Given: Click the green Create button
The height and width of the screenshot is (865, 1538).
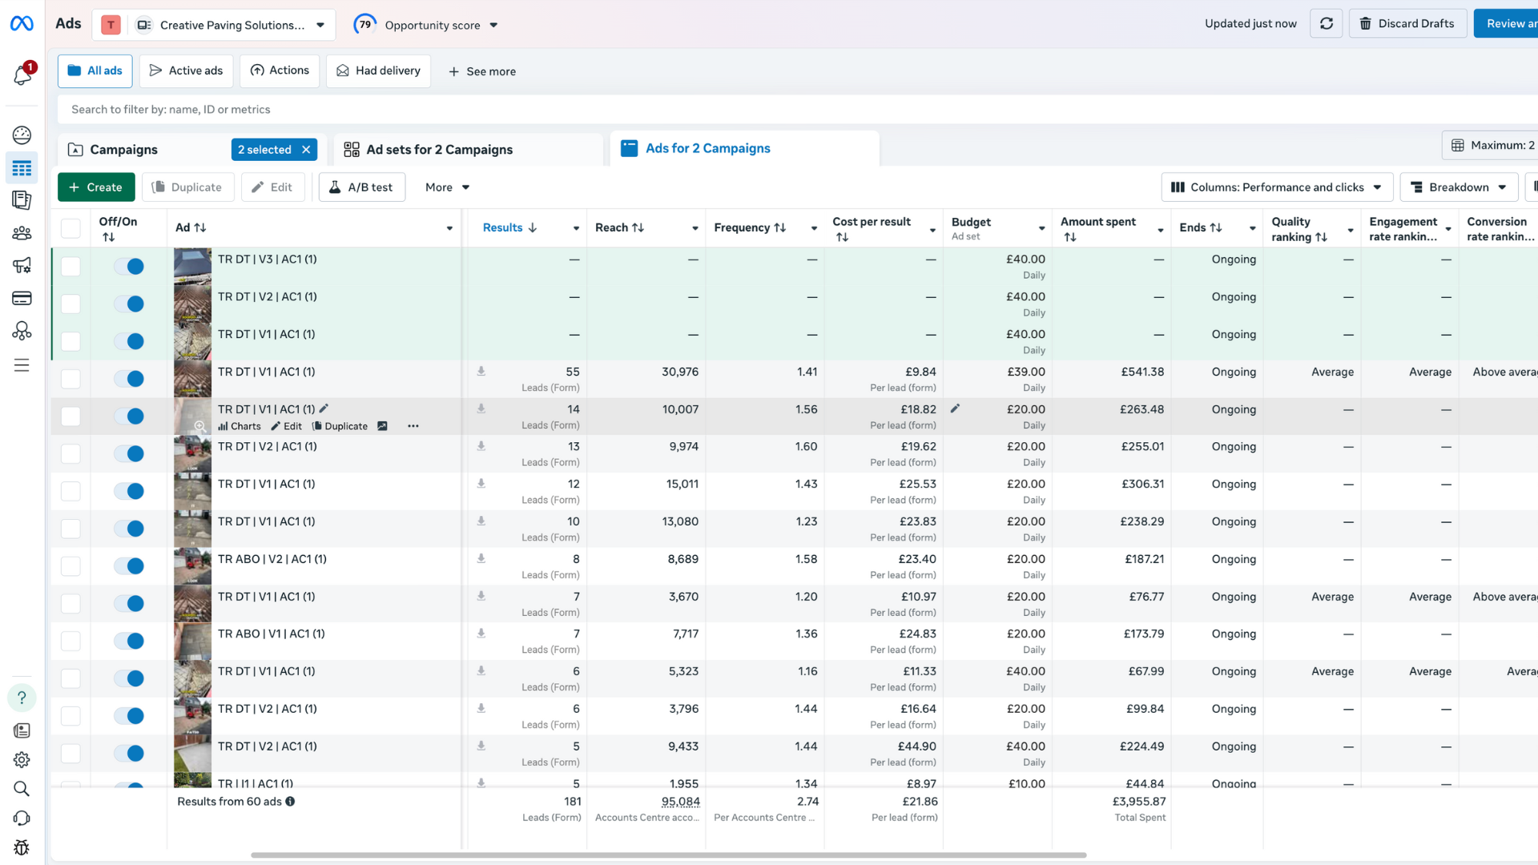Looking at the screenshot, I should pos(95,187).
